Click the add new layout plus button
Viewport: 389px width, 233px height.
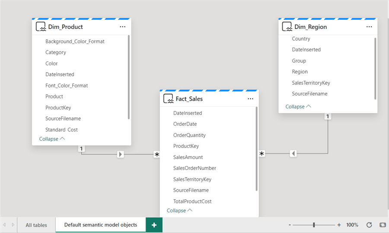[154, 225]
